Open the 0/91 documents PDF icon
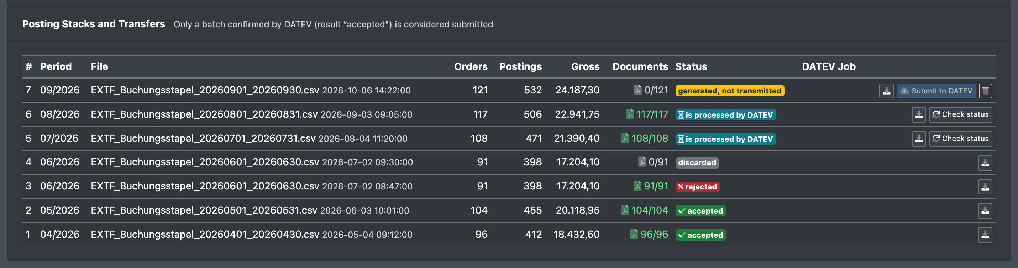This screenshot has height=268, width=1018. click(x=642, y=162)
